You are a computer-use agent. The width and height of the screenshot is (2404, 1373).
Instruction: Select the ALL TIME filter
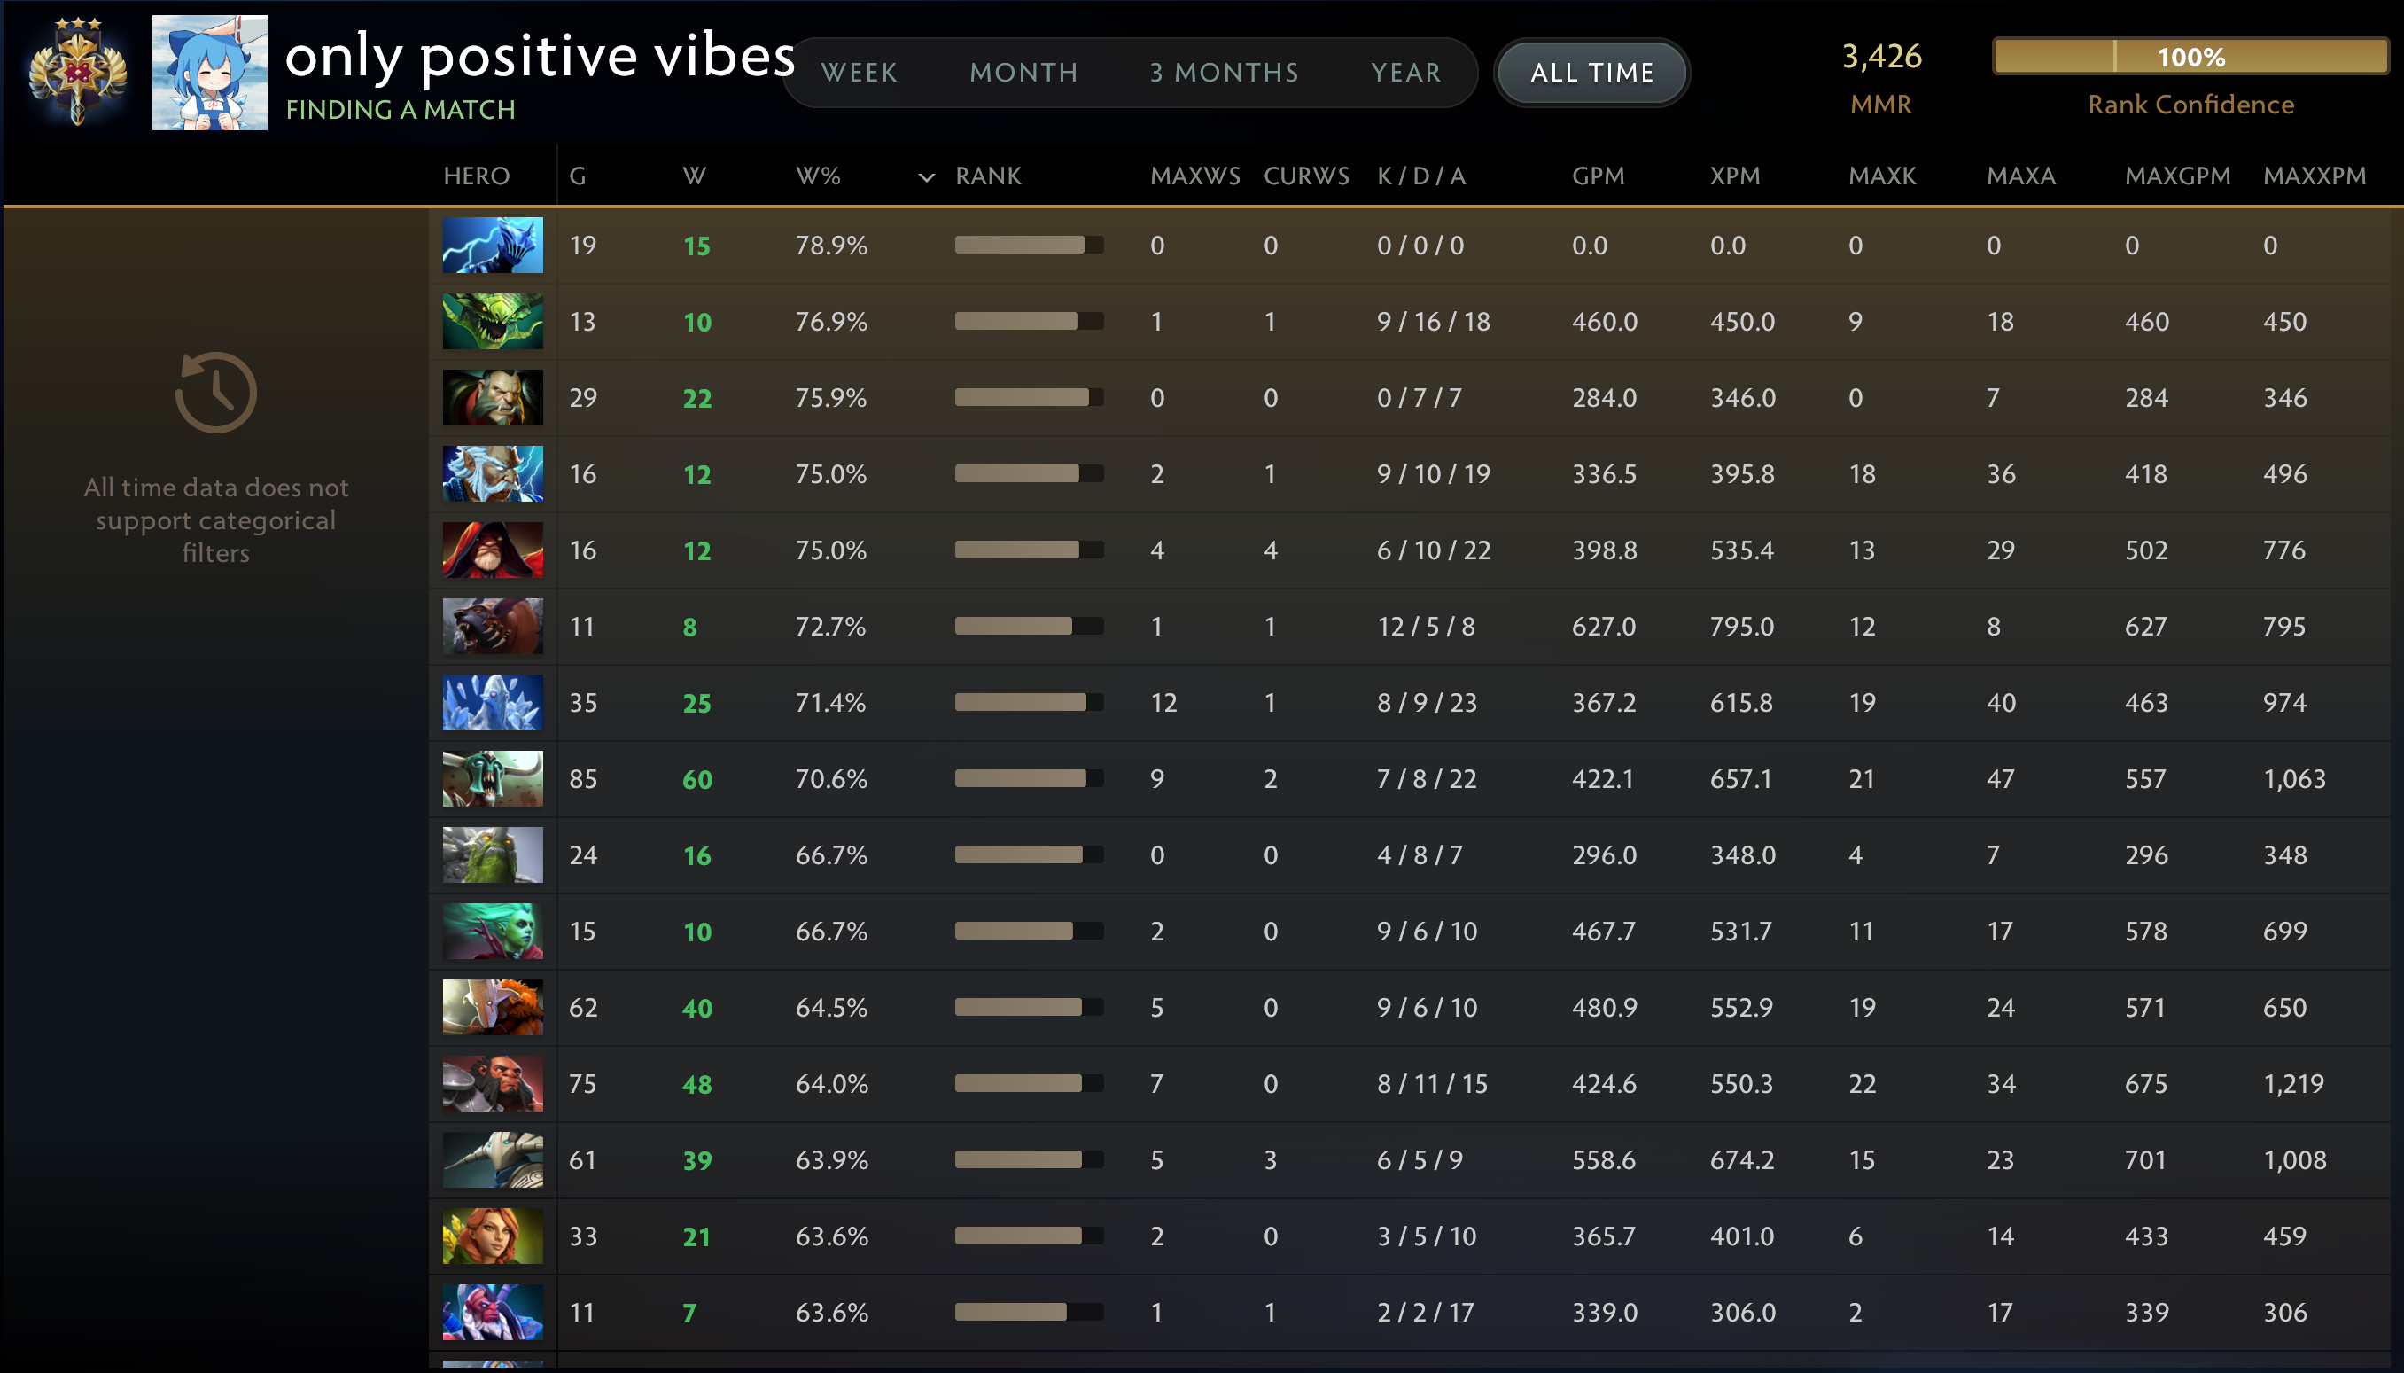click(1592, 73)
